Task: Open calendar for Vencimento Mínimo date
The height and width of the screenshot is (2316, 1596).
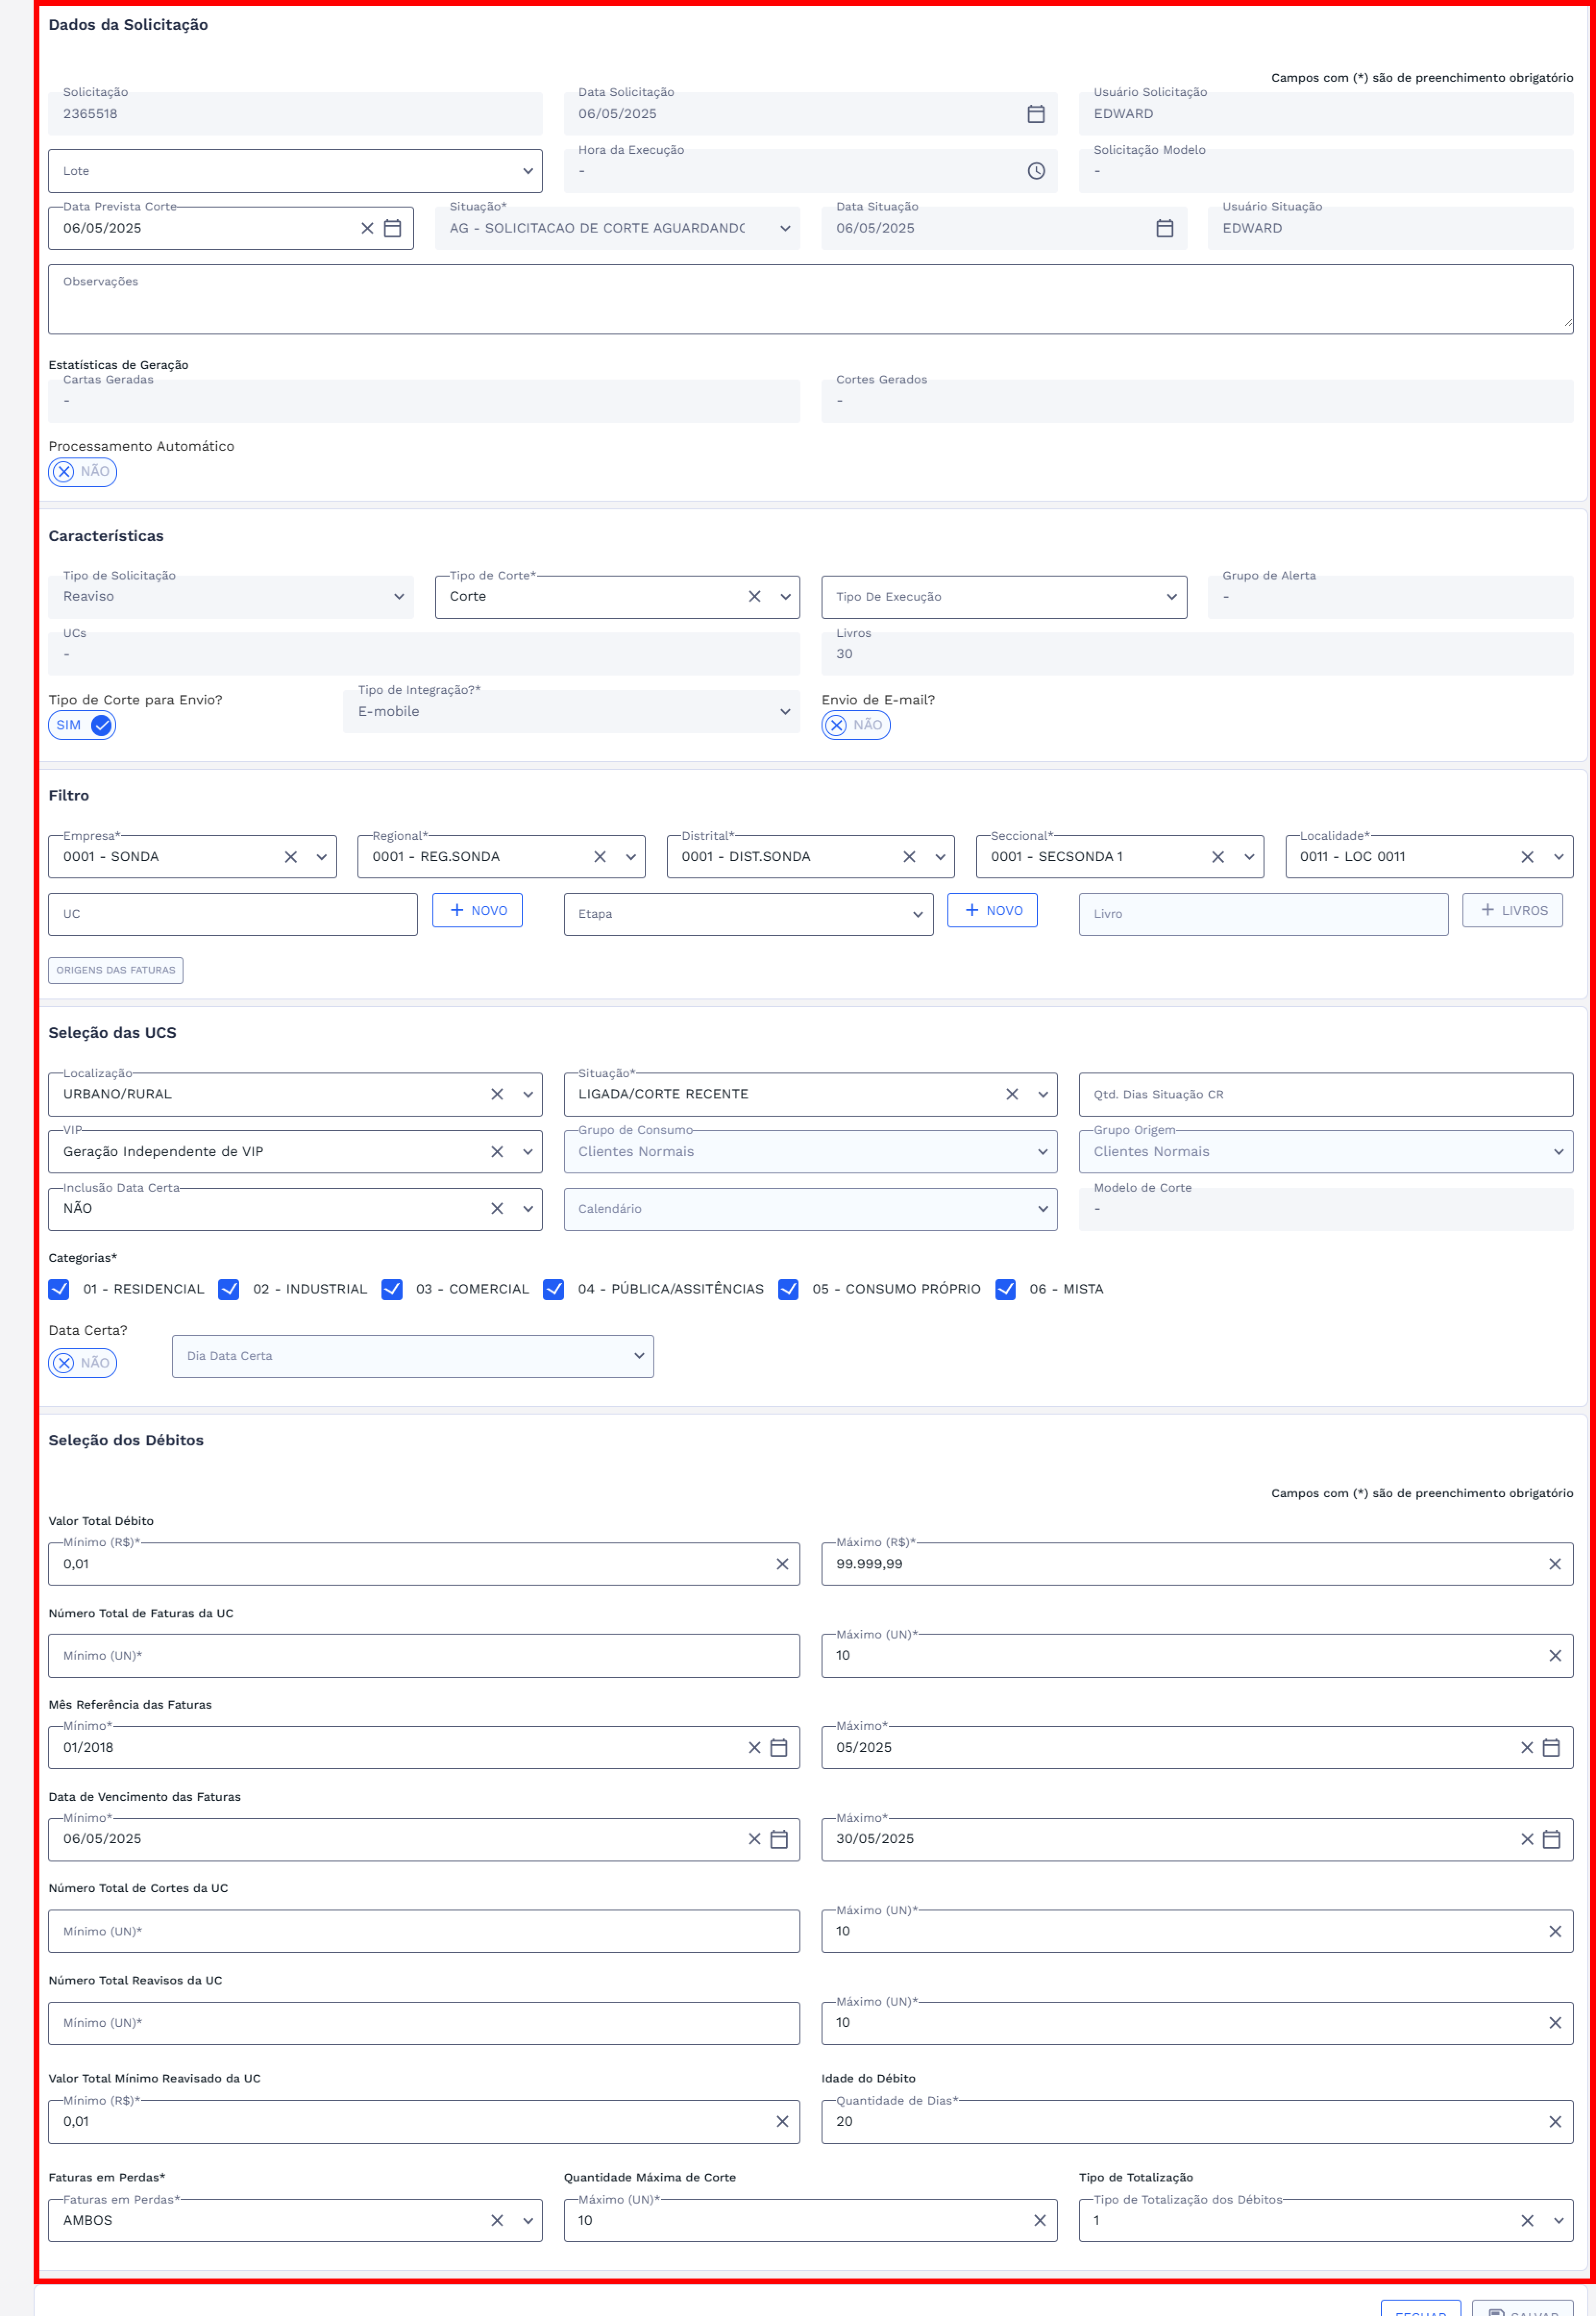Action: [779, 1839]
